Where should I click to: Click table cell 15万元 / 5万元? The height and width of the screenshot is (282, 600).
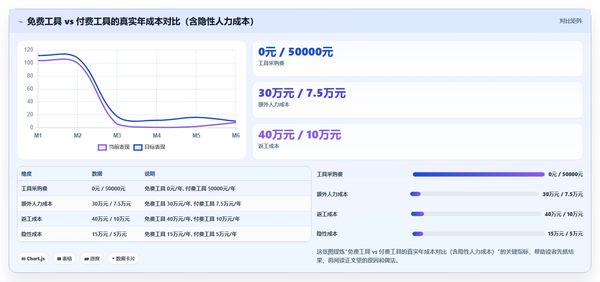pyautogui.click(x=109, y=234)
